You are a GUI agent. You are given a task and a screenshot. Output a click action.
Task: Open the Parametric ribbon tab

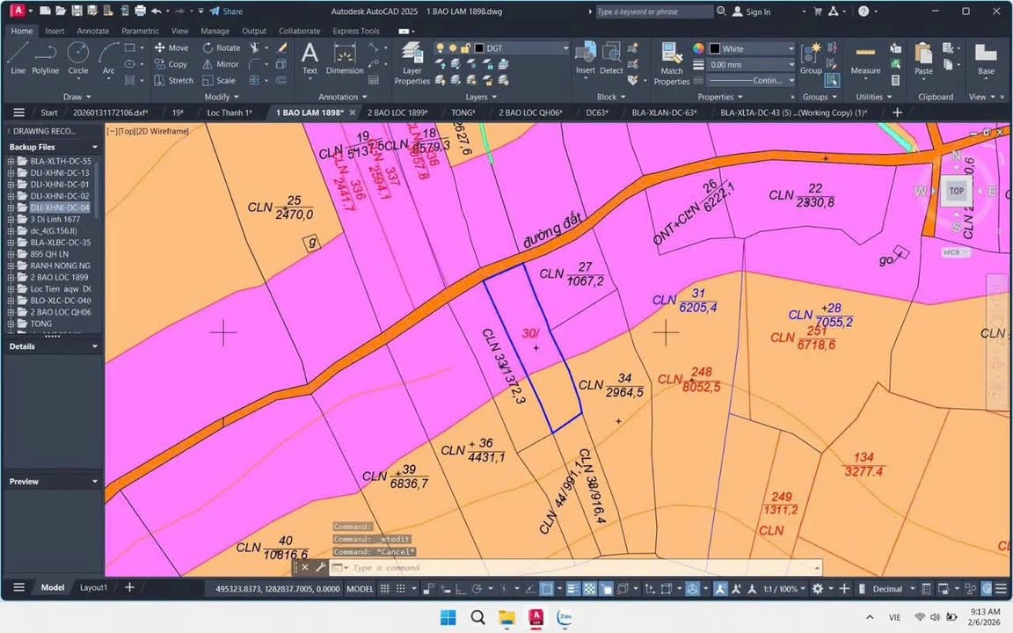coord(140,31)
